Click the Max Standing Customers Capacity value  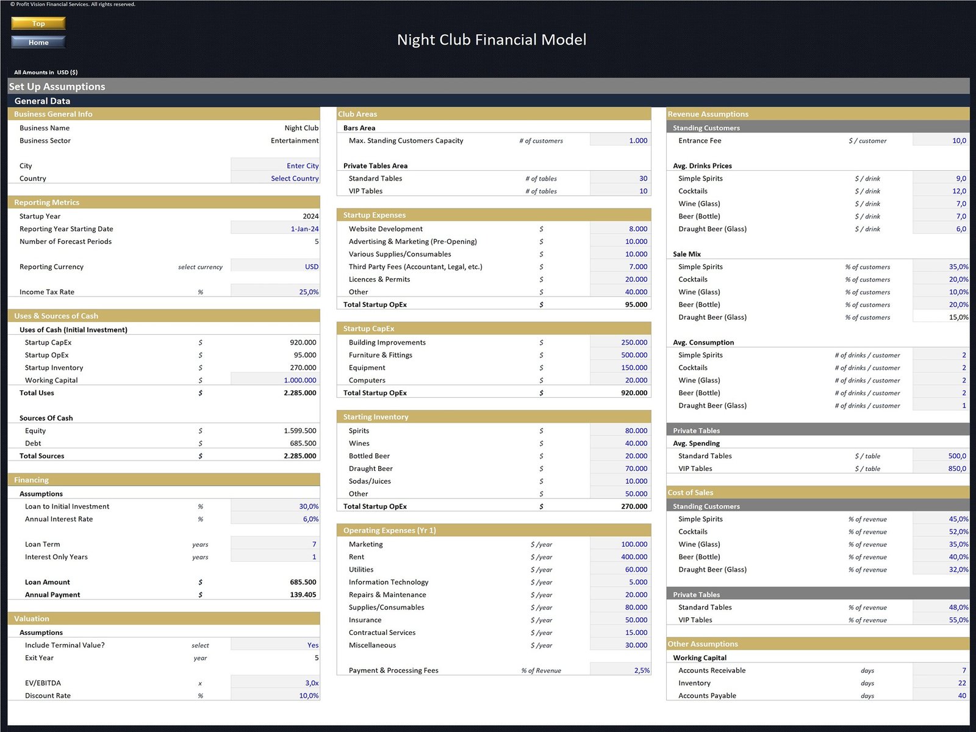620,141
